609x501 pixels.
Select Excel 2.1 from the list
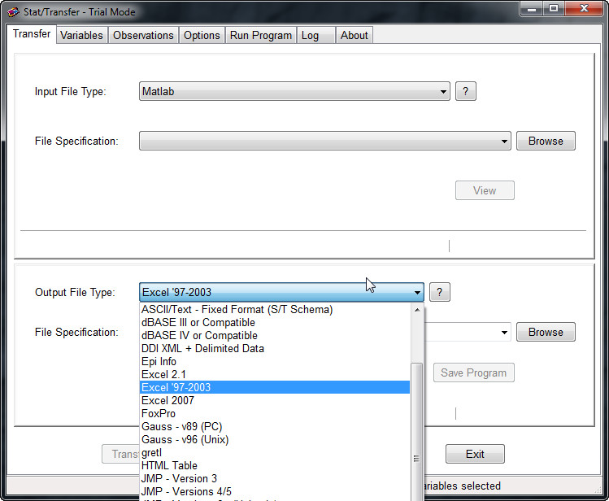pyautogui.click(x=275, y=374)
